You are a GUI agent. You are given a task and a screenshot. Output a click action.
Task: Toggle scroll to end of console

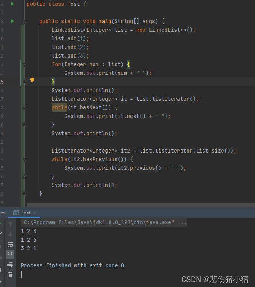coord(10,254)
